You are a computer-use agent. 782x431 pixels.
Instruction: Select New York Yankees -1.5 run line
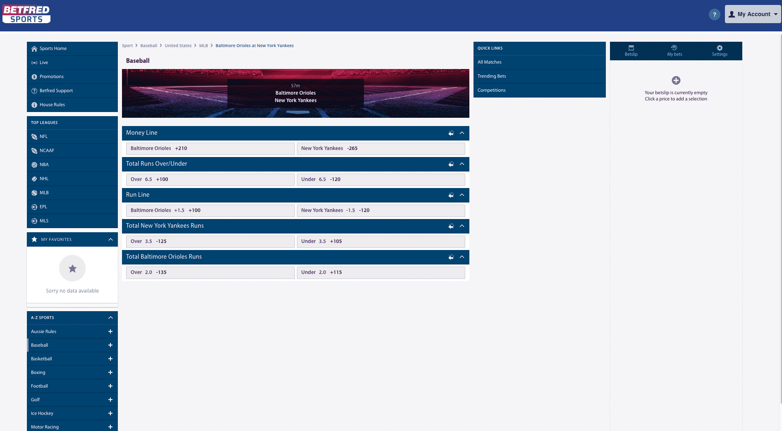[x=381, y=211]
